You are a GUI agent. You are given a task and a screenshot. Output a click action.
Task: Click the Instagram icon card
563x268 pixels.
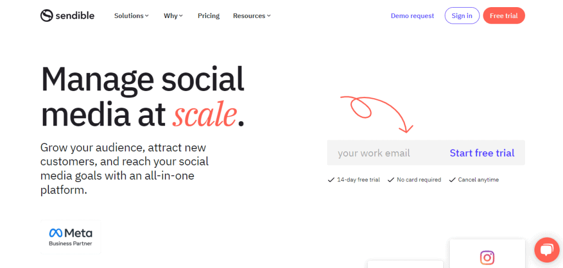pyautogui.click(x=487, y=254)
